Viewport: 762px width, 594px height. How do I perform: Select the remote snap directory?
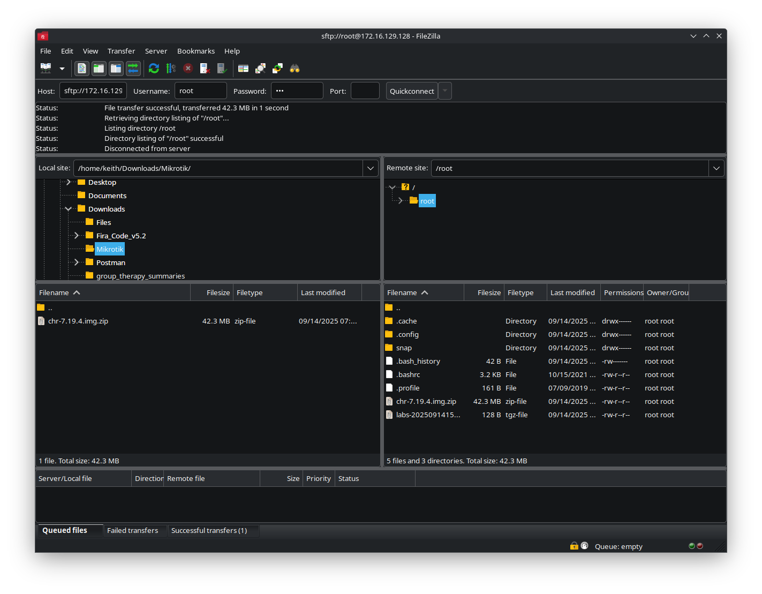coord(555,348)
